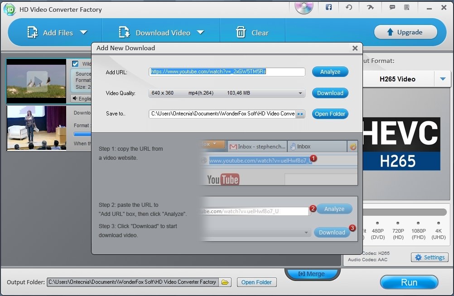Click the download progress bar
Image resolution: width=454 pixels, height=296 pixels.
pyautogui.click(x=82, y=134)
